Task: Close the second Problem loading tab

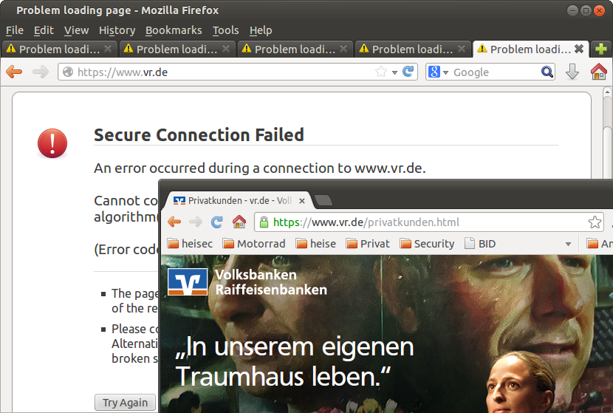Action: click(226, 49)
